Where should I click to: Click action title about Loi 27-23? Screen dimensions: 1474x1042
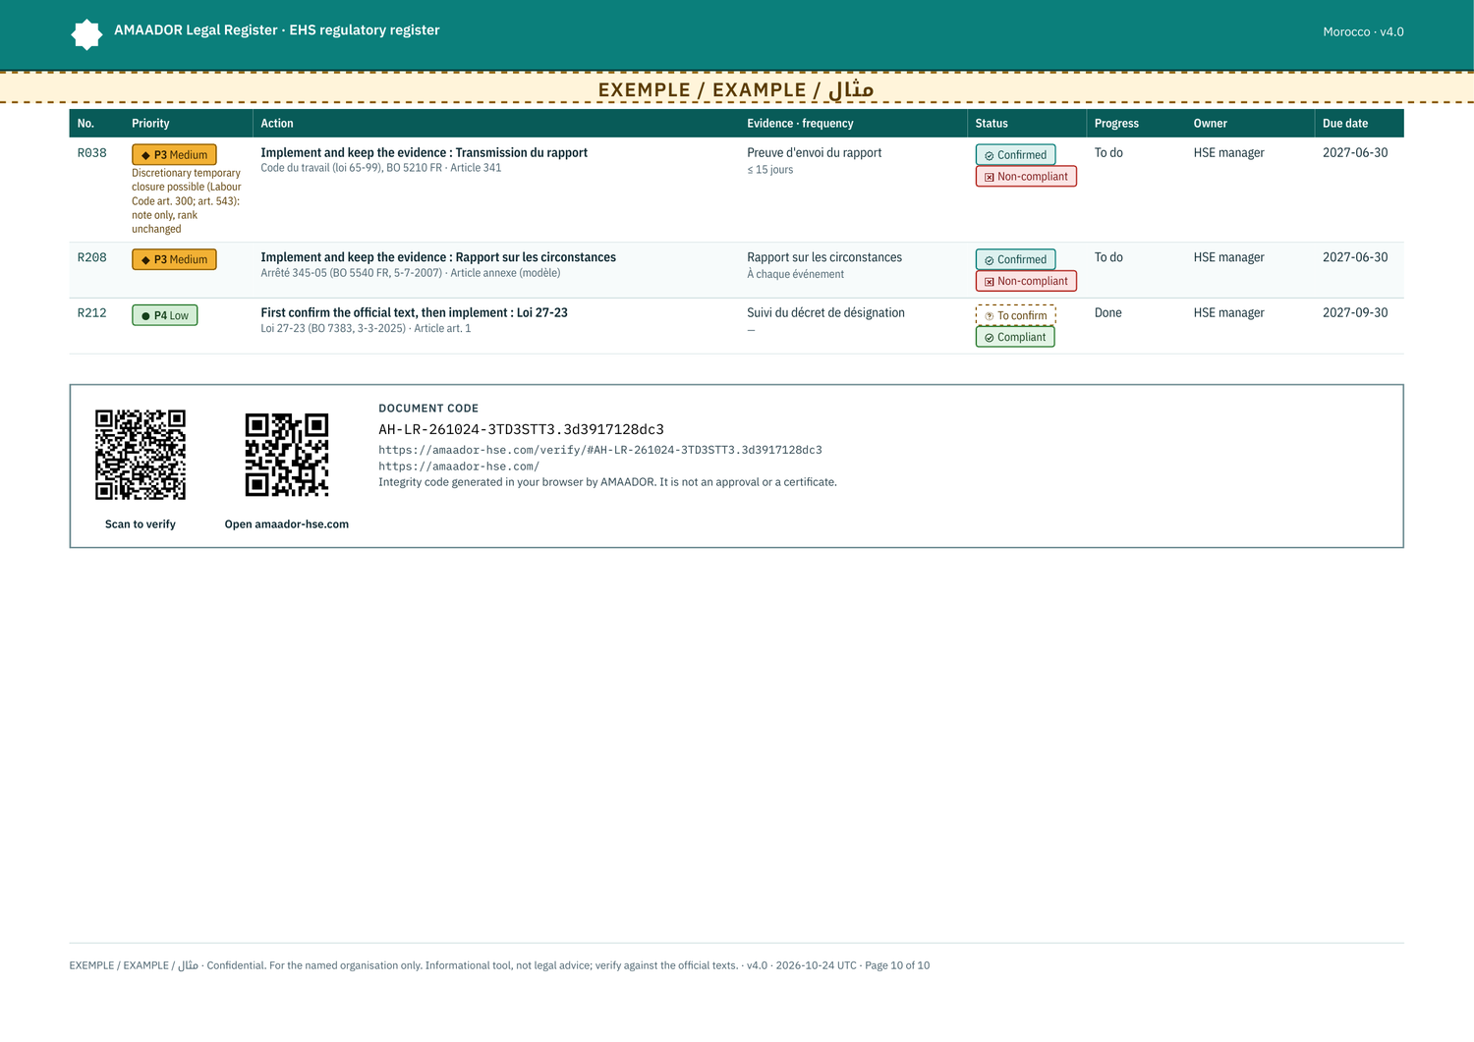point(414,312)
